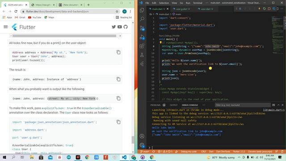This screenshot has width=286, height=161.
Task: Click the lib\main.dart:1 link in console
Action: pyautogui.click(x=273, y=110)
